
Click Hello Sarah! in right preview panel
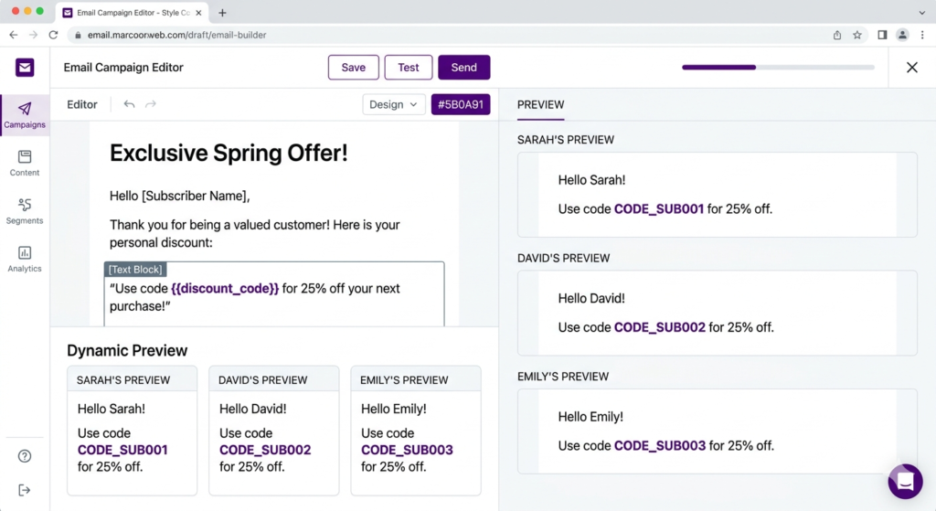tap(591, 180)
